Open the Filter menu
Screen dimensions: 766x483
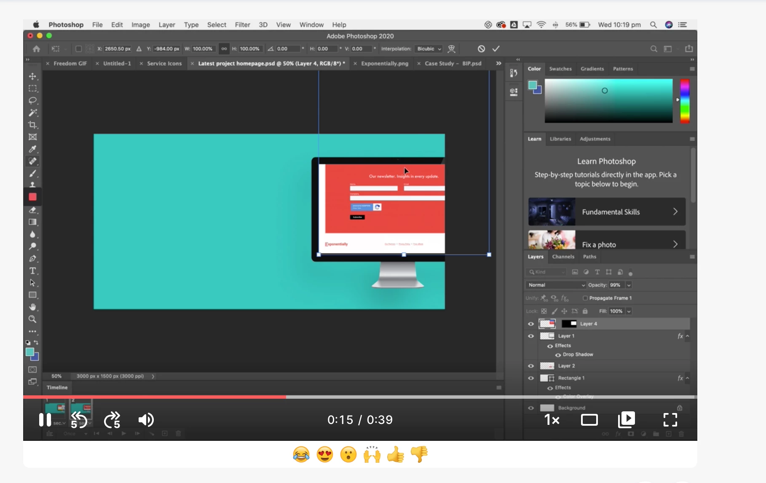(x=242, y=25)
